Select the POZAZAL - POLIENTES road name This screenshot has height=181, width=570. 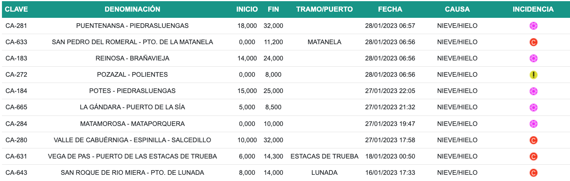[132, 74]
